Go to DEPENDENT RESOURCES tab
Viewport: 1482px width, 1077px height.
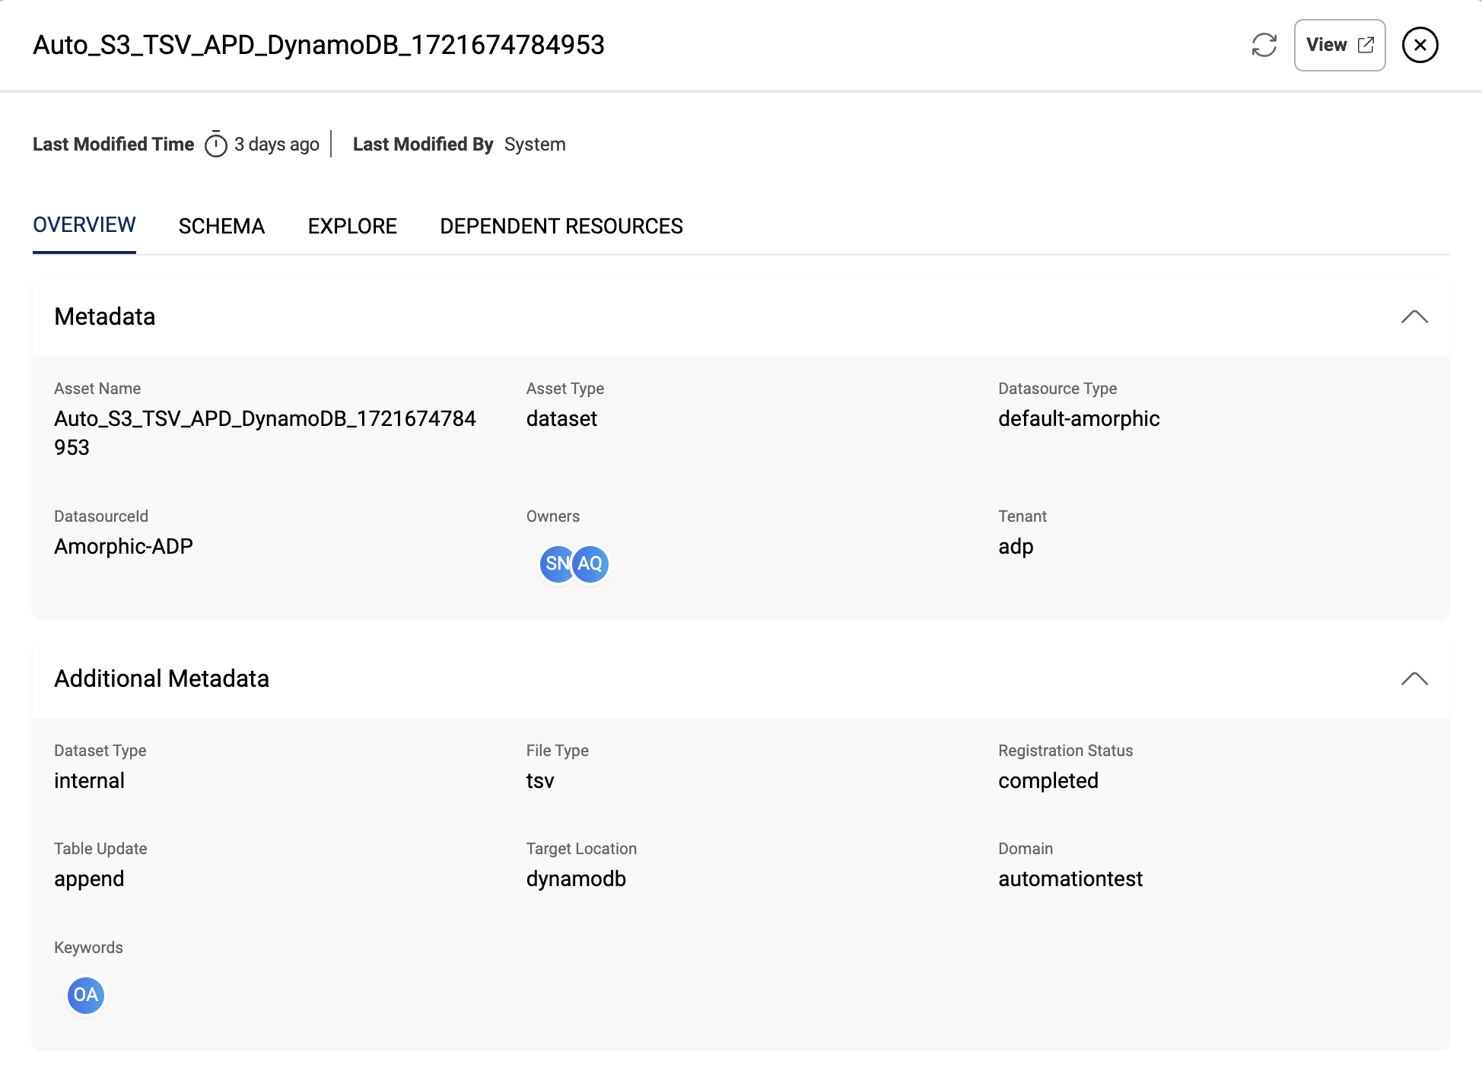pyautogui.click(x=561, y=226)
